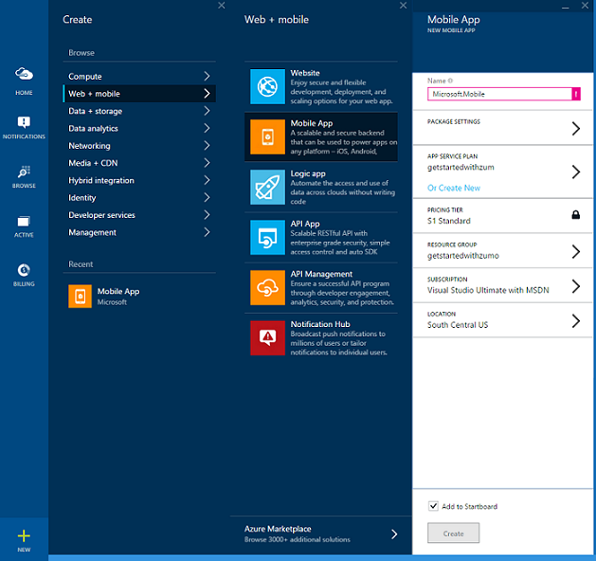
Task: Expand the Networking chevron
Action: [207, 145]
